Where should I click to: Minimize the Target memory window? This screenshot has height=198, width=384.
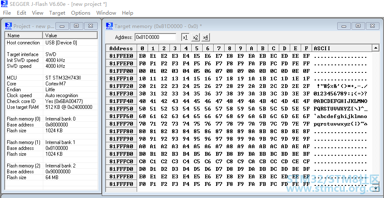[344, 26]
